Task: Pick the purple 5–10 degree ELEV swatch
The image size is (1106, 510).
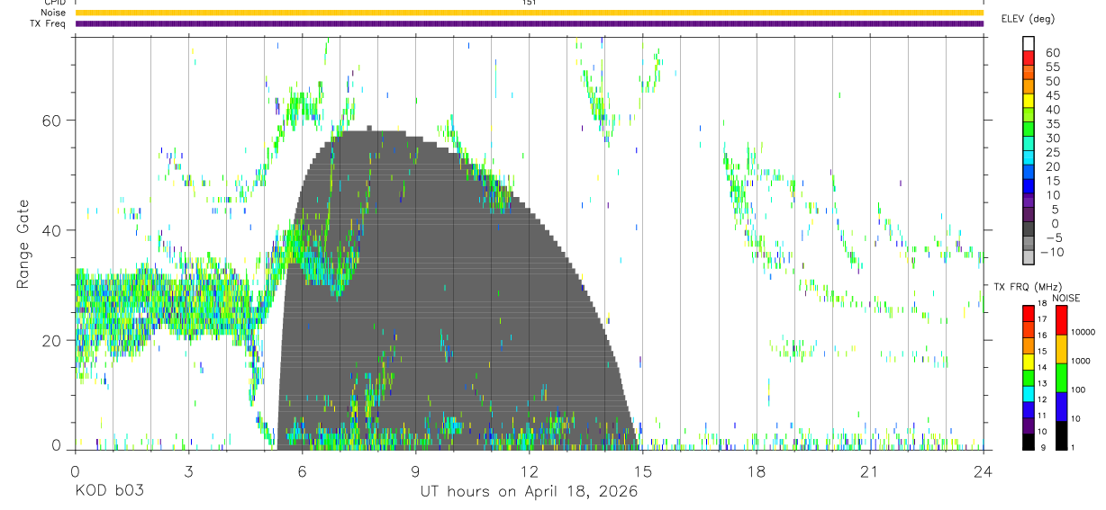Action: 1029,201
